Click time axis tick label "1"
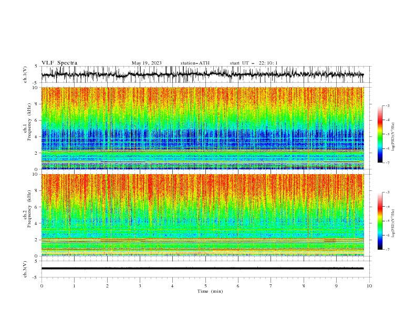The width and height of the screenshot is (416, 321). pos(74,286)
